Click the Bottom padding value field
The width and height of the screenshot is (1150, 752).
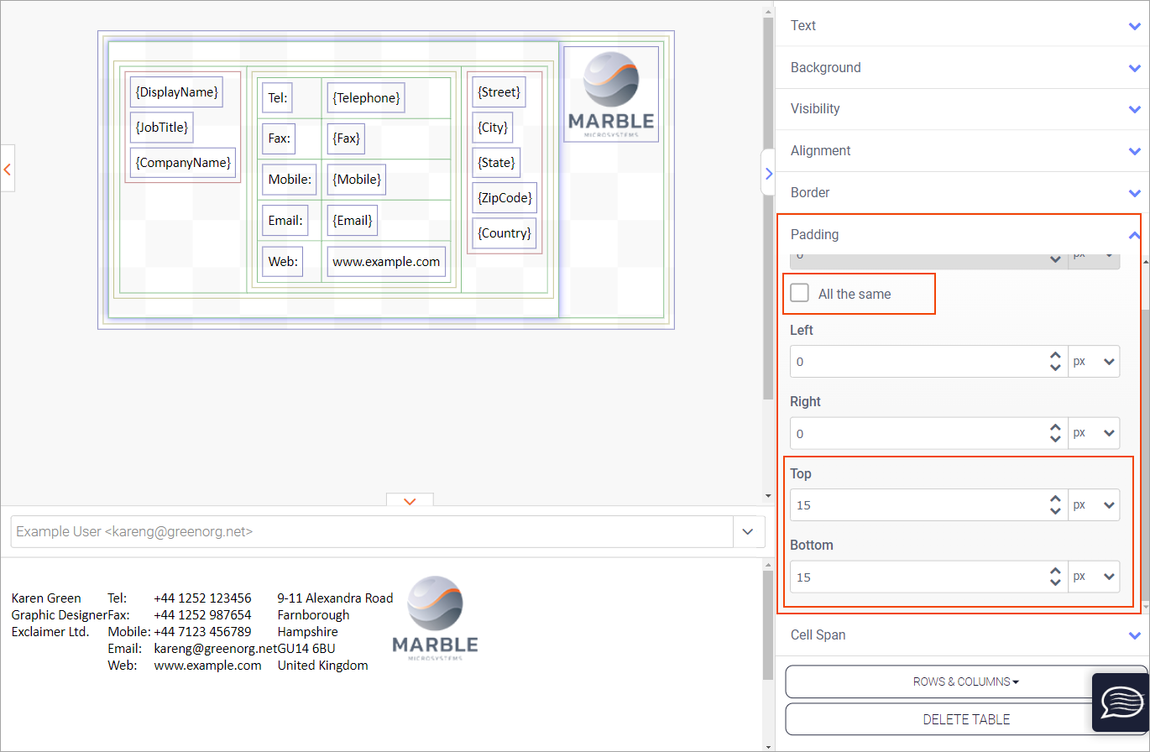pyautogui.click(x=915, y=577)
